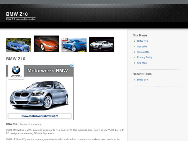Open www.motorwerksbmw.com link in the ad
Viewport: 188px width, 141px height.
(x=40, y=116)
